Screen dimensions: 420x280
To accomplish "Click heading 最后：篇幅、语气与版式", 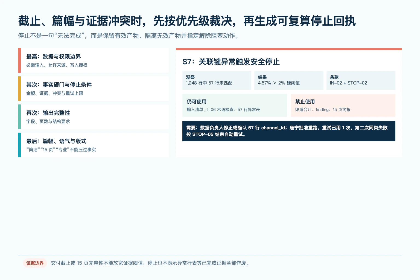I will click(x=56, y=141).
